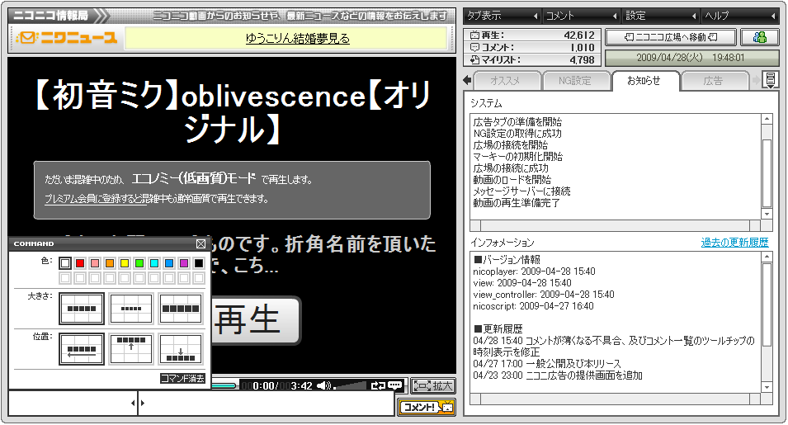The width and height of the screenshot is (788, 425).
Task: Click information box scrollbar down arrow
Action: pyautogui.click(x=767, y=387)
